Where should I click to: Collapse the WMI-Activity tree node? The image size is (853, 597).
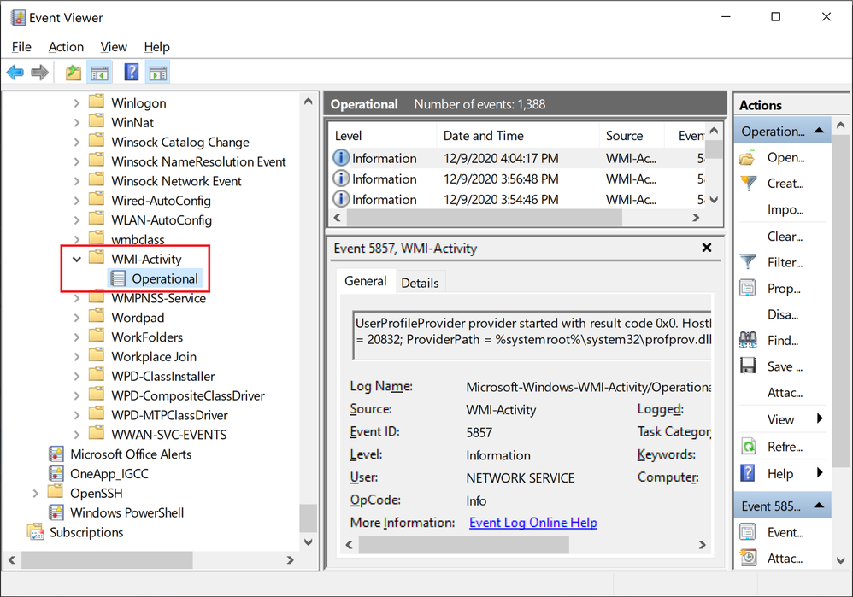point(77,260)
